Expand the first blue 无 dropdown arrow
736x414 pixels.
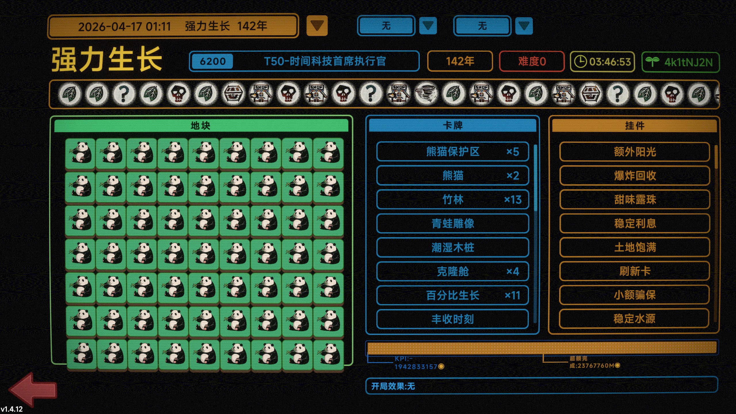click(x=428, y=26)
